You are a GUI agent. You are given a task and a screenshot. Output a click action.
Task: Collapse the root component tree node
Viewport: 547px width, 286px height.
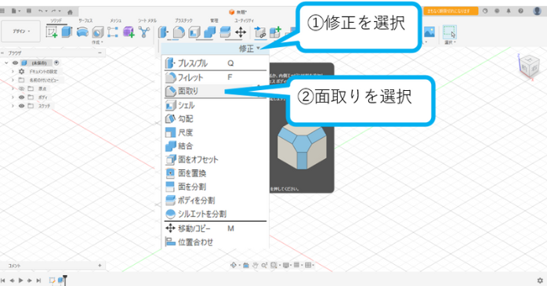point(6,63)
